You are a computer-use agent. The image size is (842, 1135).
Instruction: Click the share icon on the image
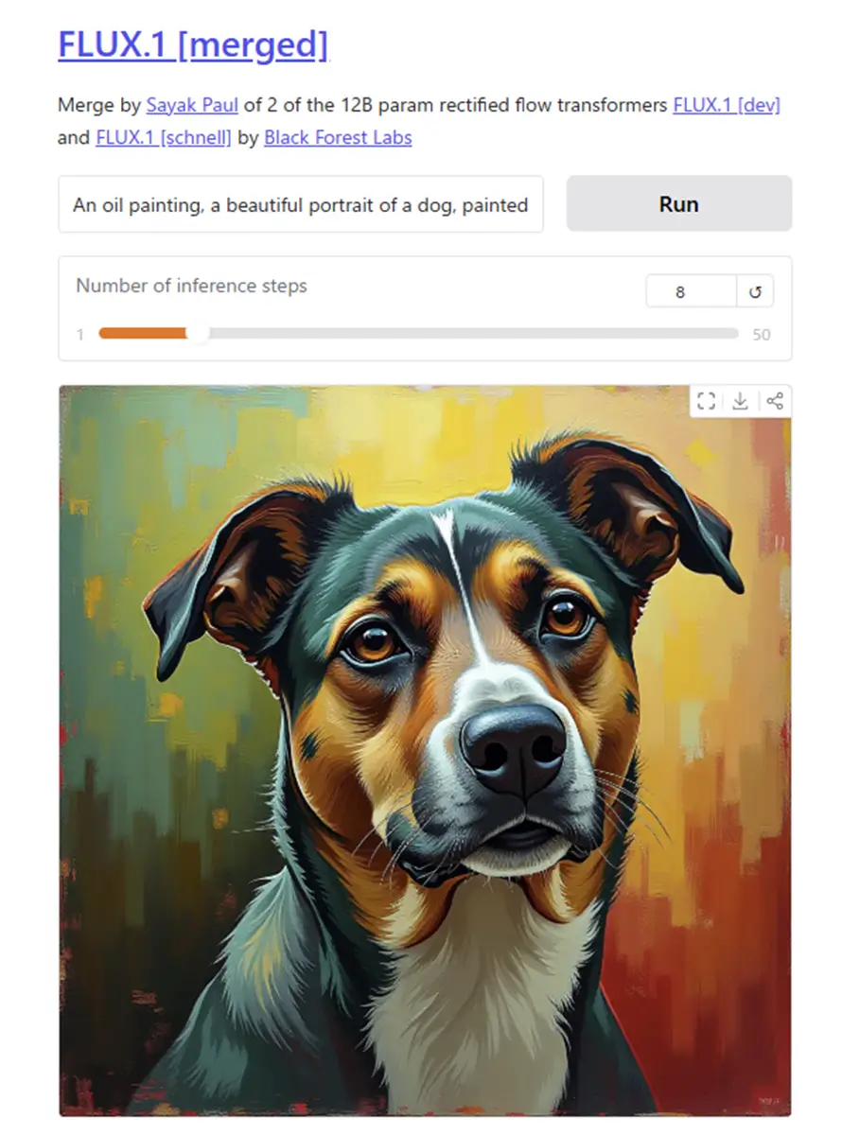775,401
